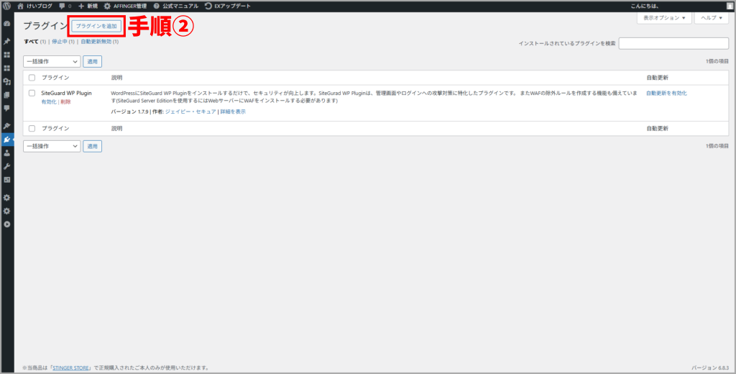Click the user avatar in the admin bar
The height and width of the screenshot is (374, 736).
click(x=730, y=6)
